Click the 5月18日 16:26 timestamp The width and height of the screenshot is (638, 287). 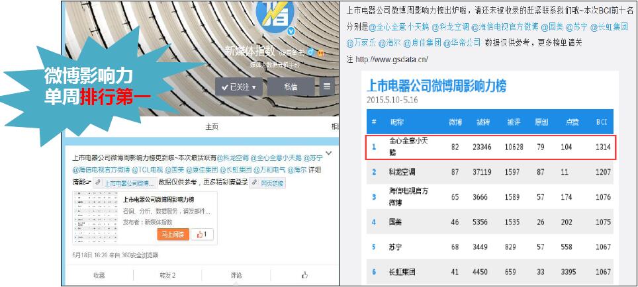(x=89, y=255)
